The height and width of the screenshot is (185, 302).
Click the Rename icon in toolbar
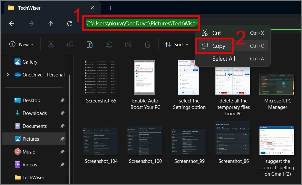[x=109, y=45]
